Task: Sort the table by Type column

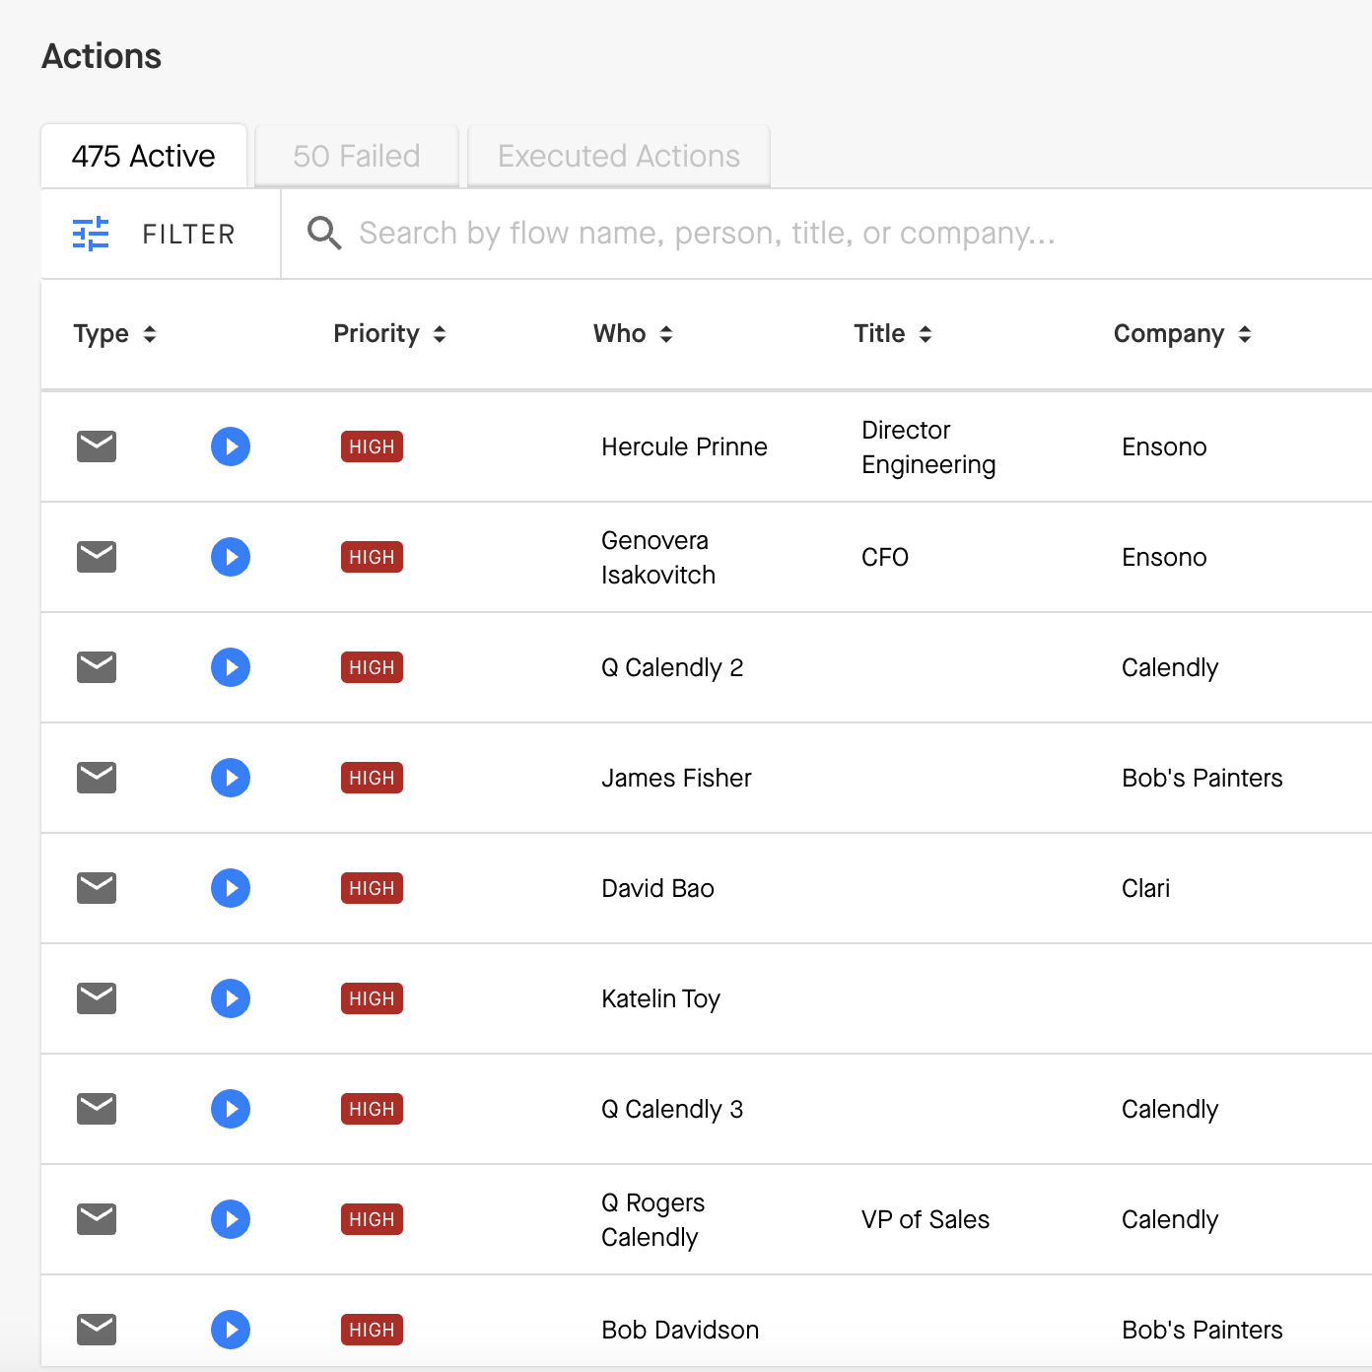Action: click(115, 334)
